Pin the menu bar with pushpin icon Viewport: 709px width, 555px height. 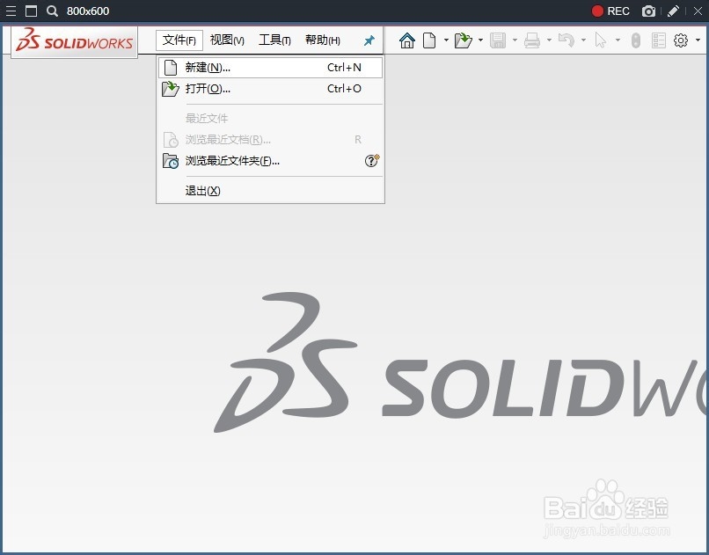[369, 40]
